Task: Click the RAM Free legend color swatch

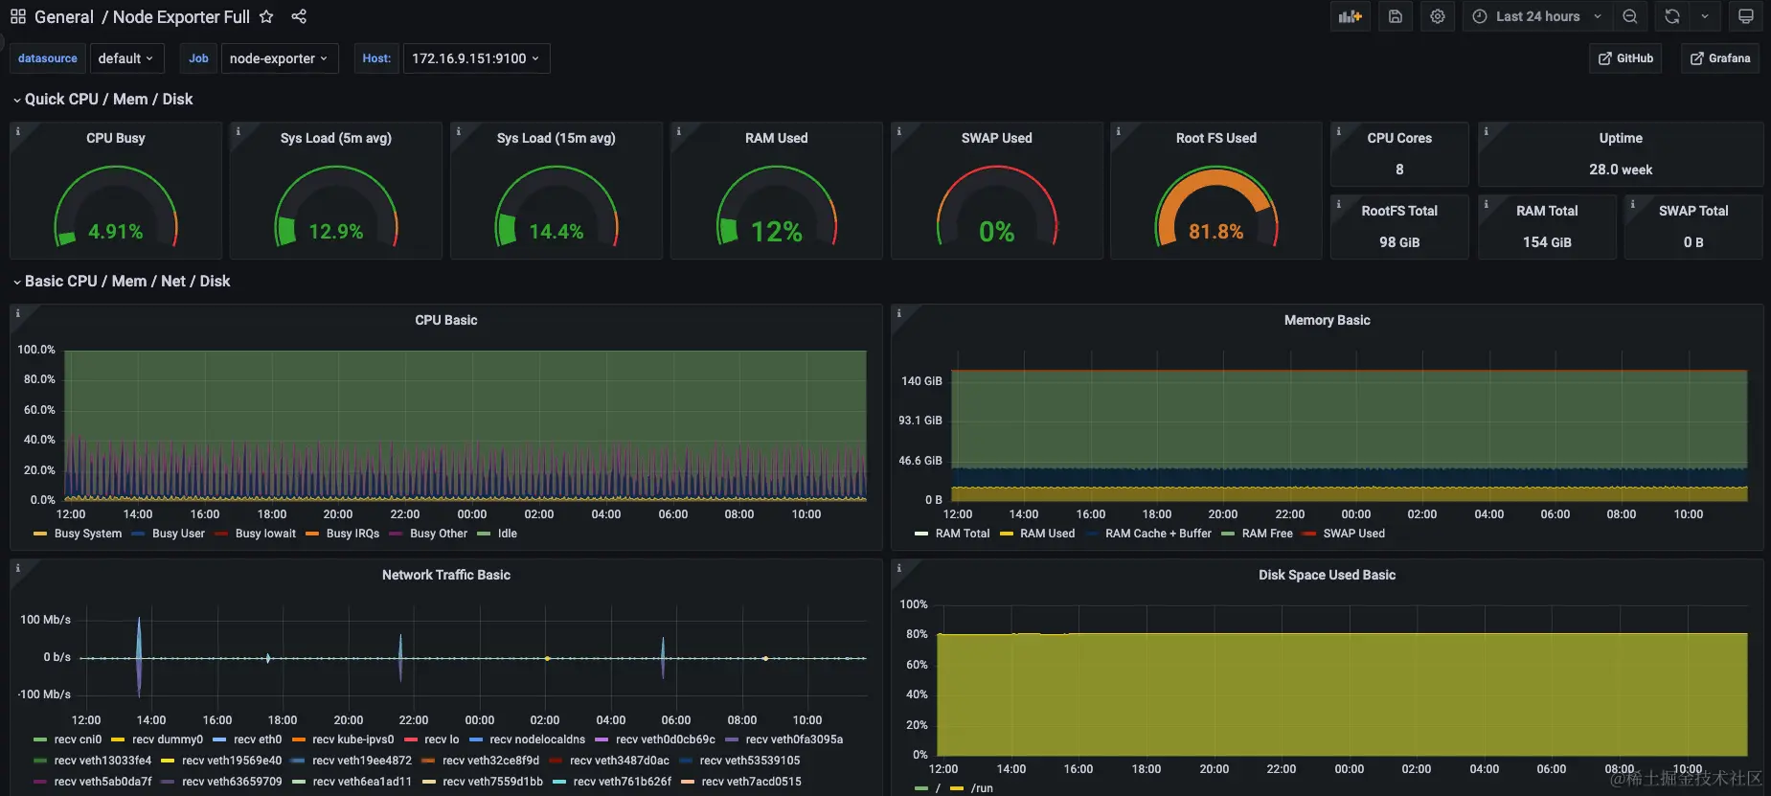Action: (1228, 534)
